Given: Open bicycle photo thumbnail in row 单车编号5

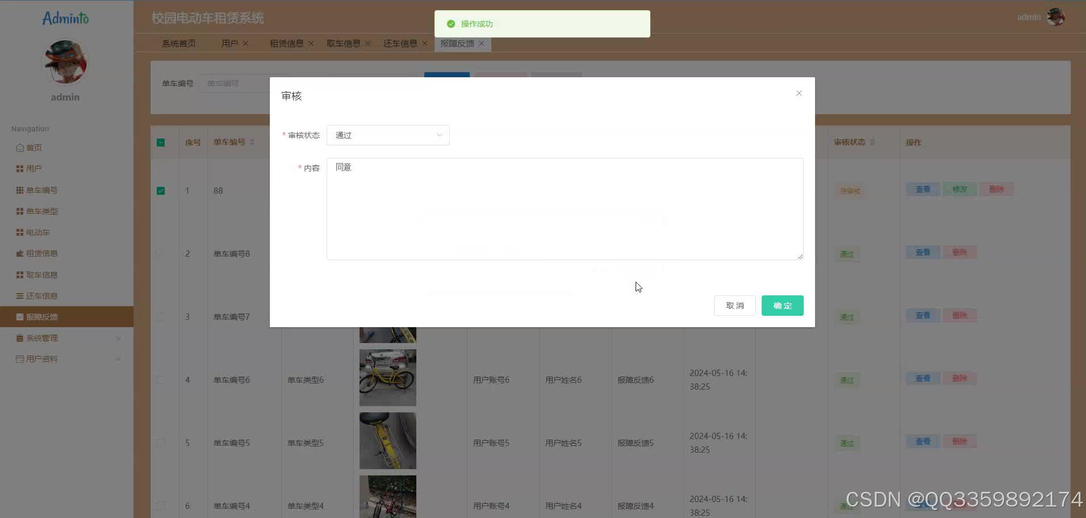Looking at the screenshot, I should 388,441.
